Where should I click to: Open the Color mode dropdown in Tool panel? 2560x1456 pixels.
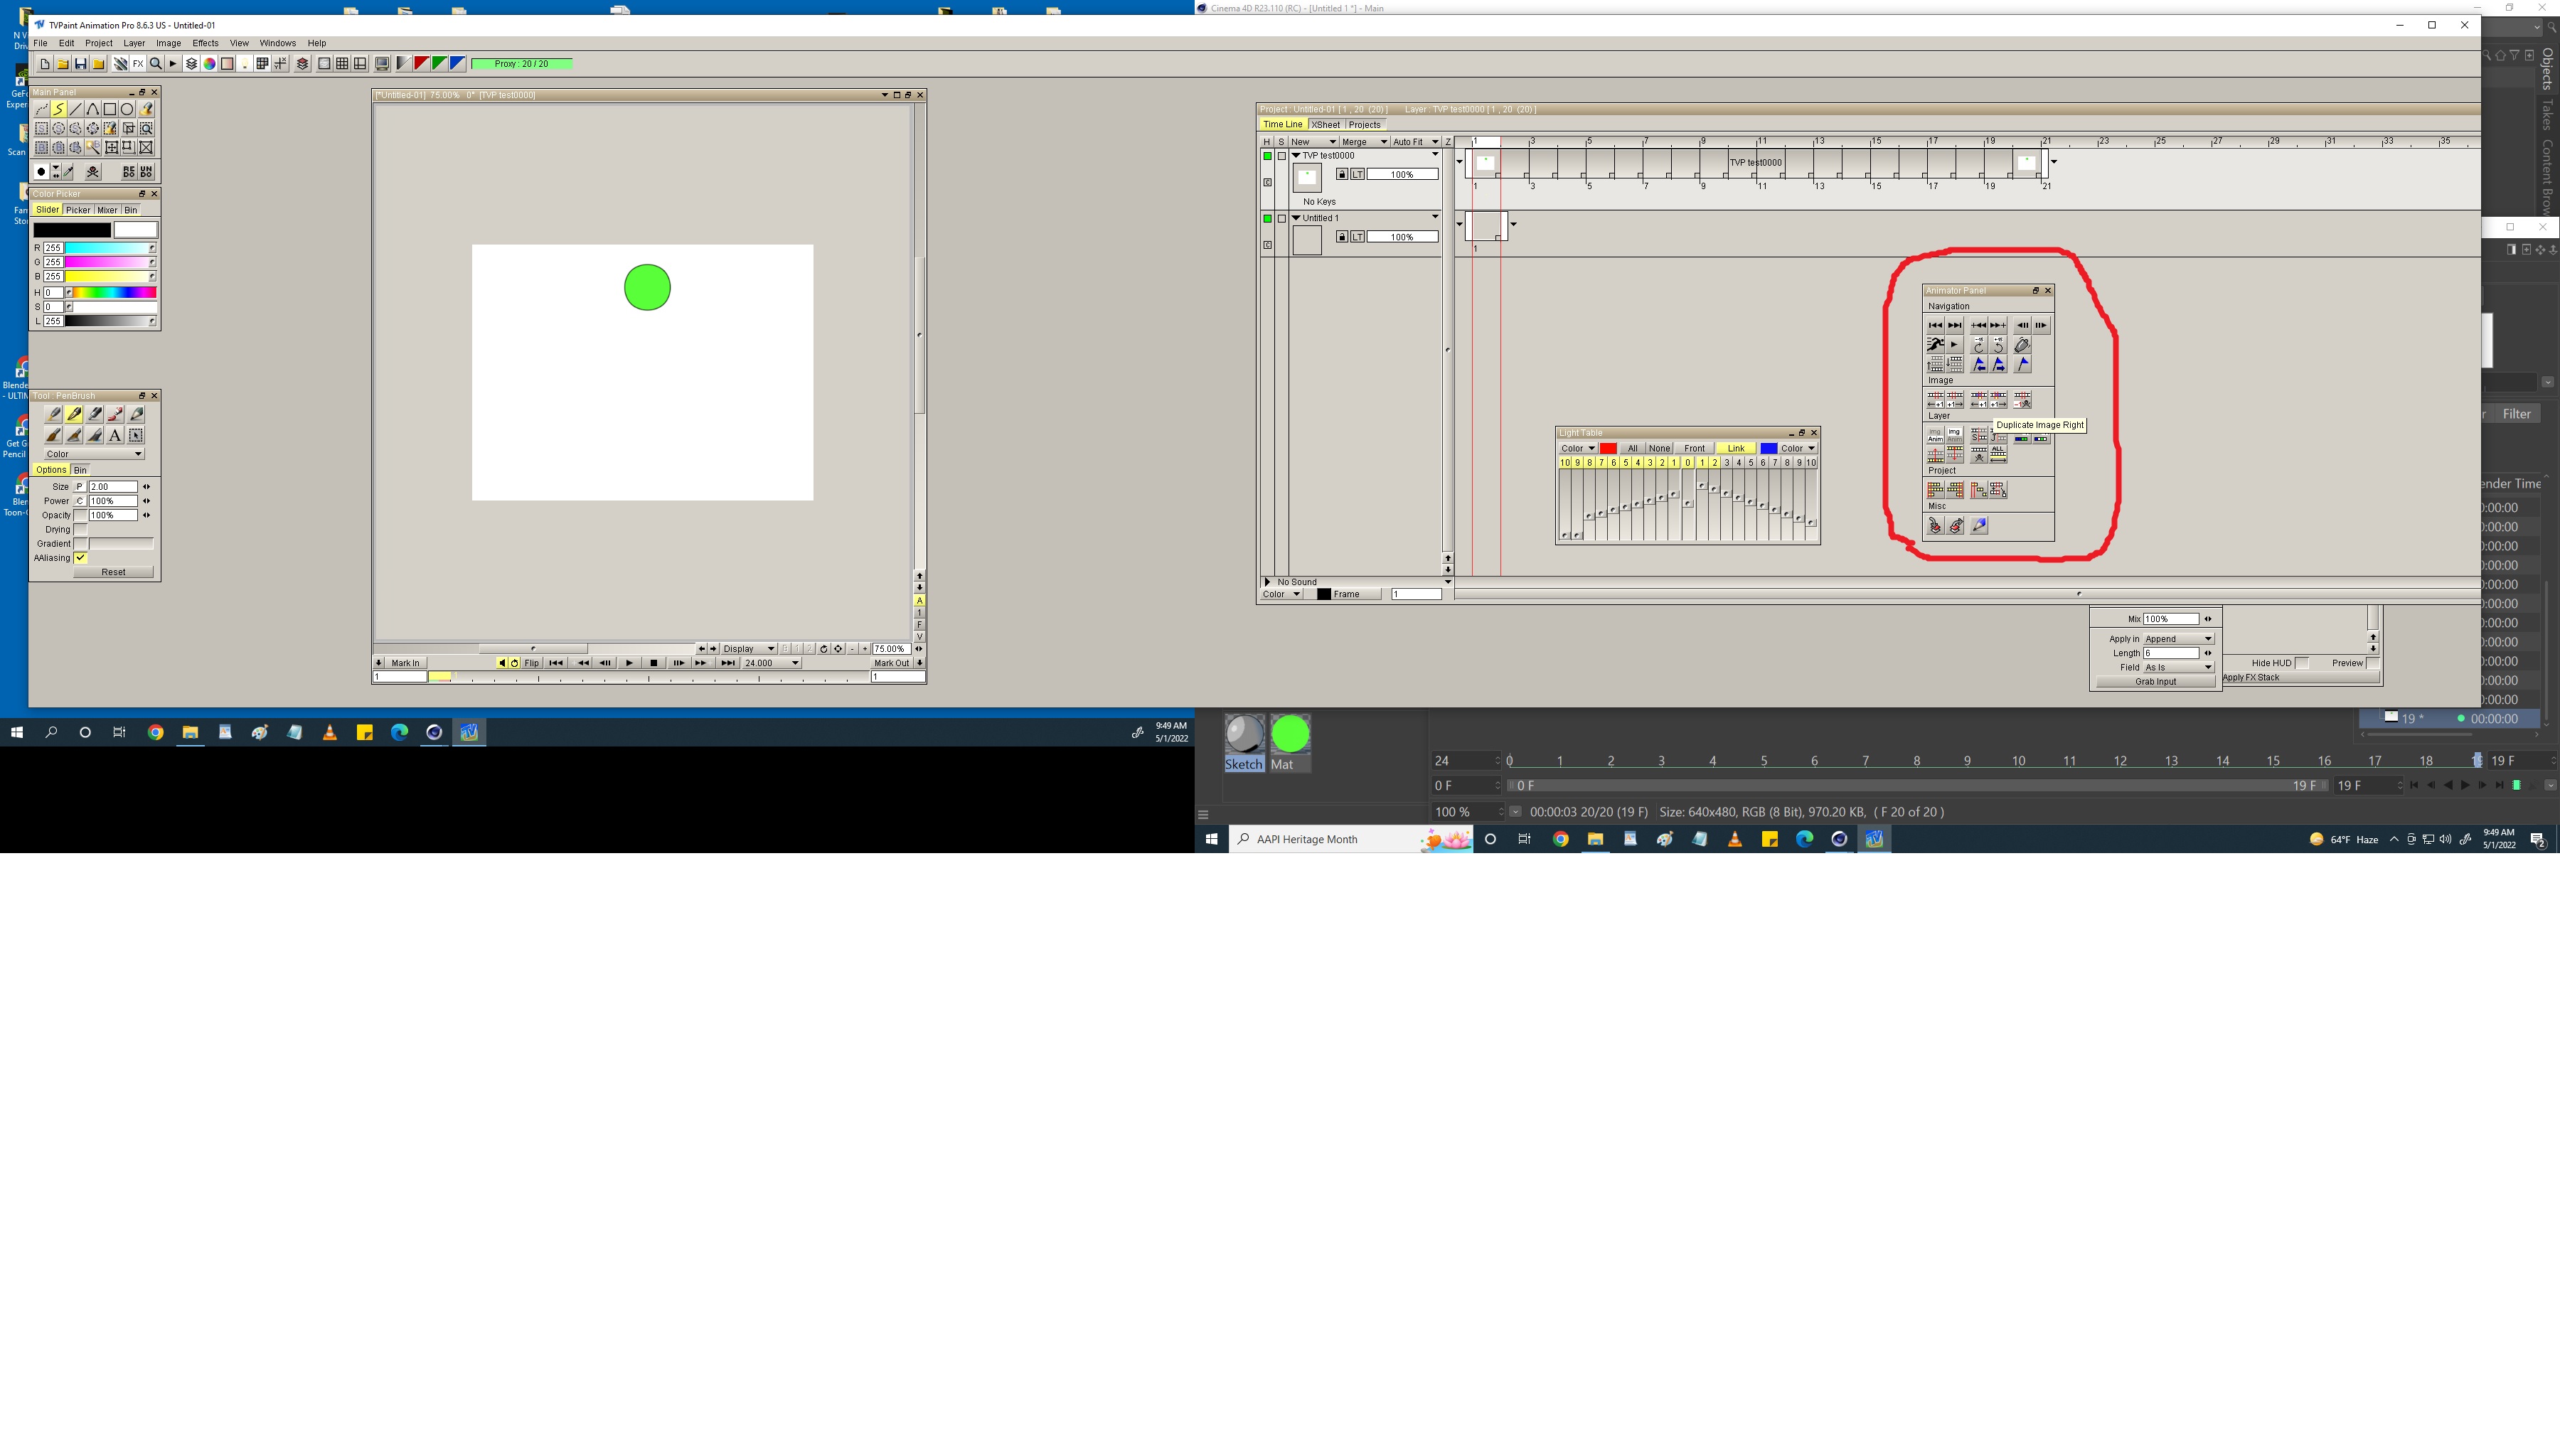(x=95, y=454)
